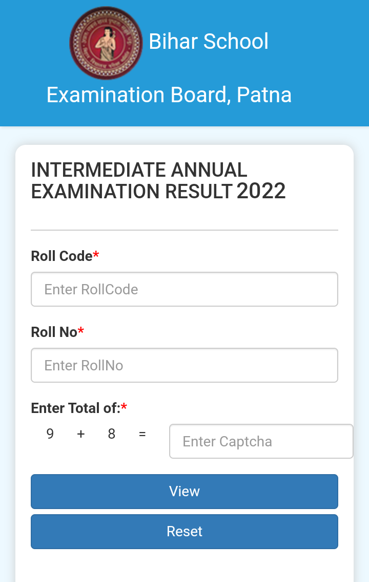The width and height of the screenshot is (369, 582).
Task: Click the Enter Total of label
Action: (75, 408)
